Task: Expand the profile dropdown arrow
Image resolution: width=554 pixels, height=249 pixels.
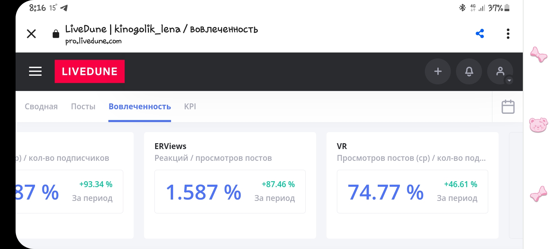Action: coord(509,81)
